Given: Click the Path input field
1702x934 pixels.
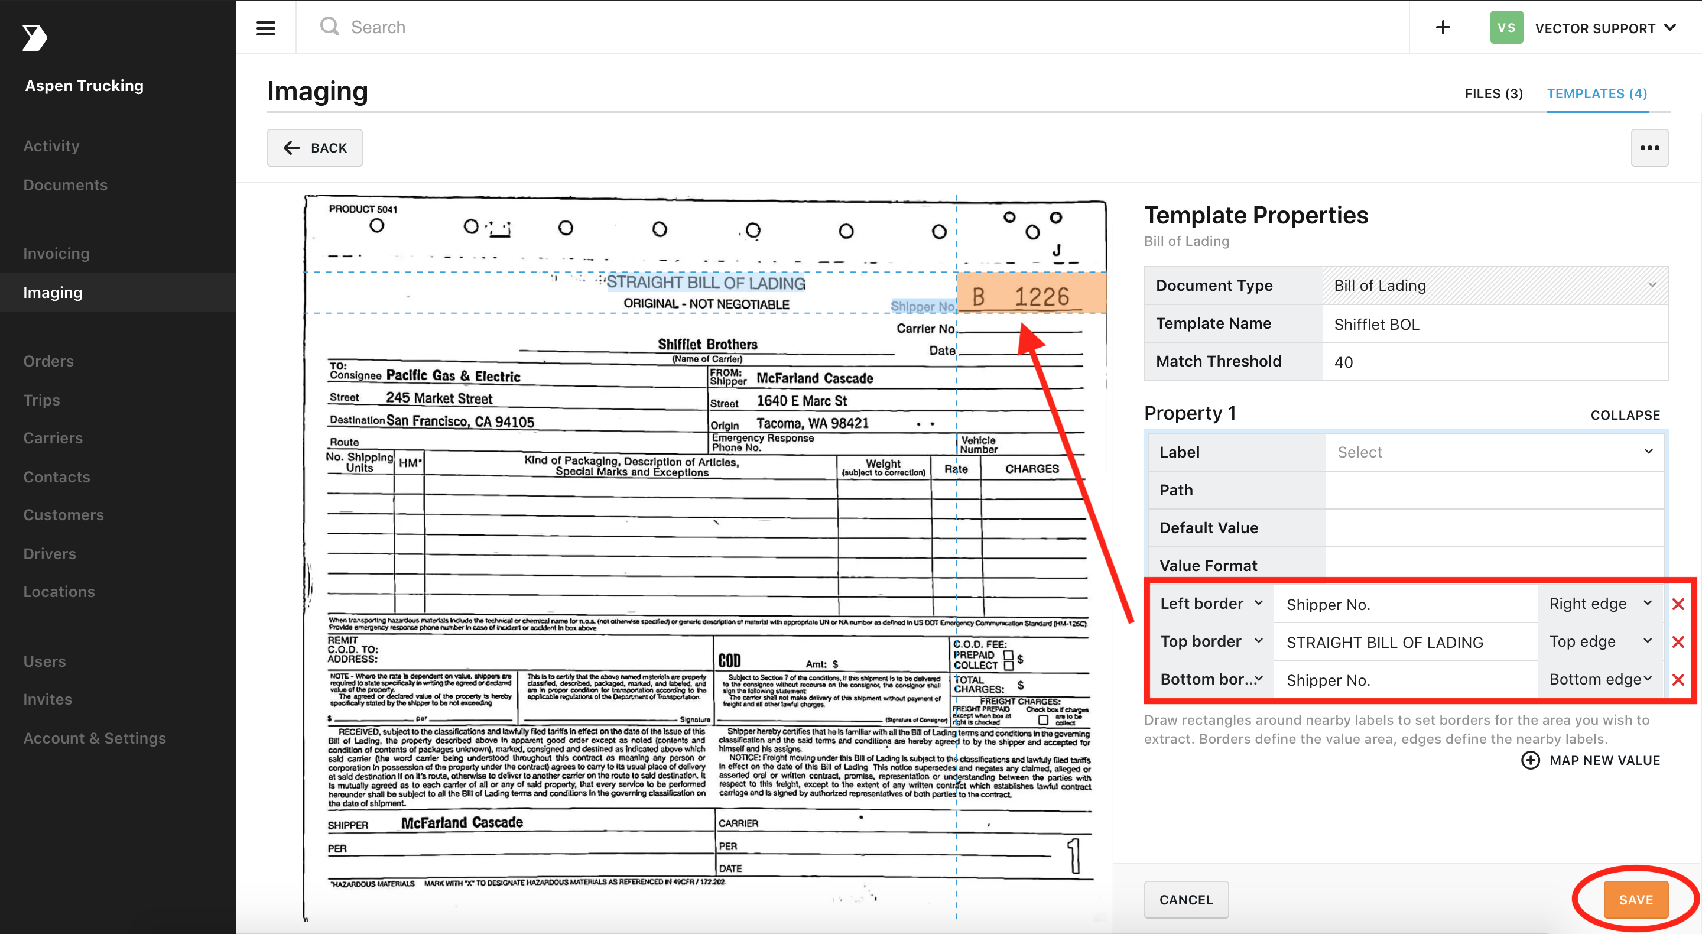Looking at the screenshot, I should 1495,490.
